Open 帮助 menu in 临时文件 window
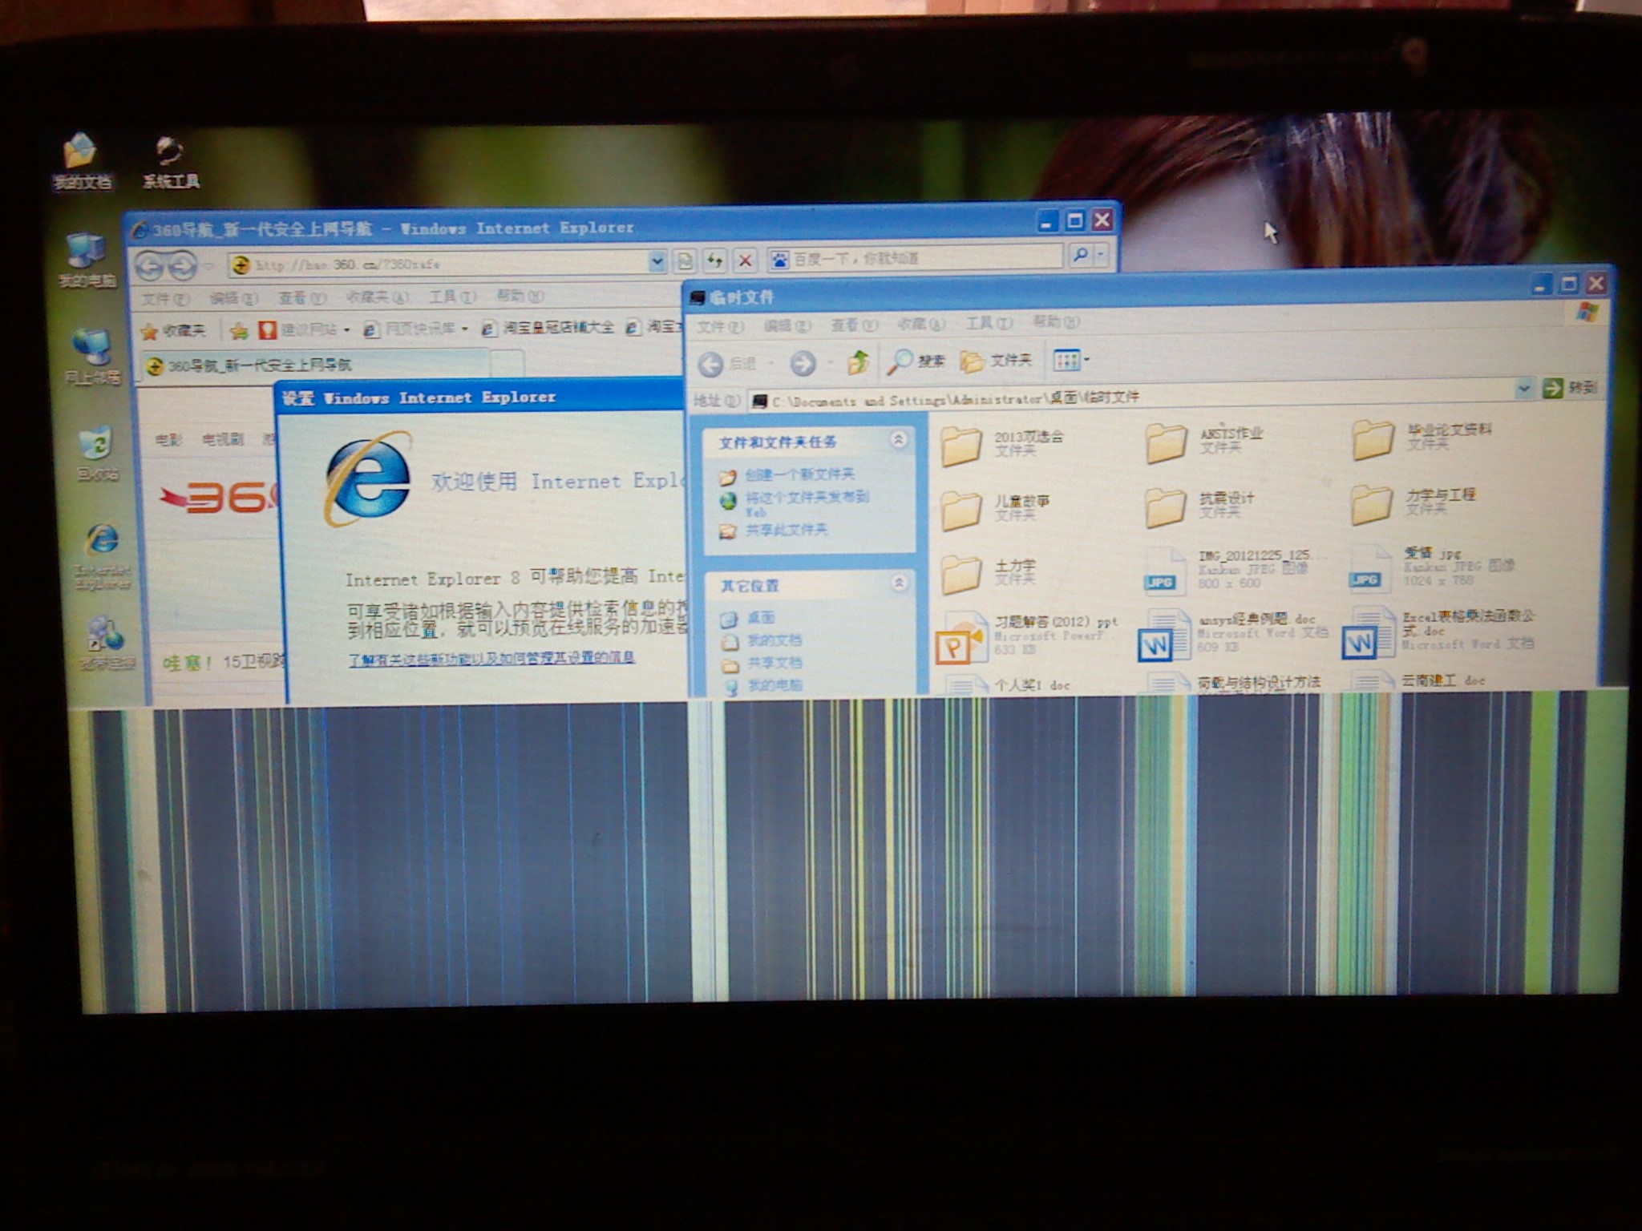This screenshot has height=1231, width=1642. coord(1056,321)
